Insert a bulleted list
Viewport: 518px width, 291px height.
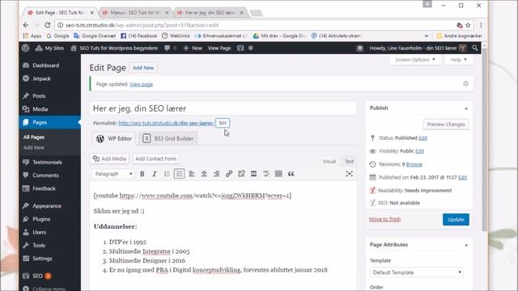167,174
